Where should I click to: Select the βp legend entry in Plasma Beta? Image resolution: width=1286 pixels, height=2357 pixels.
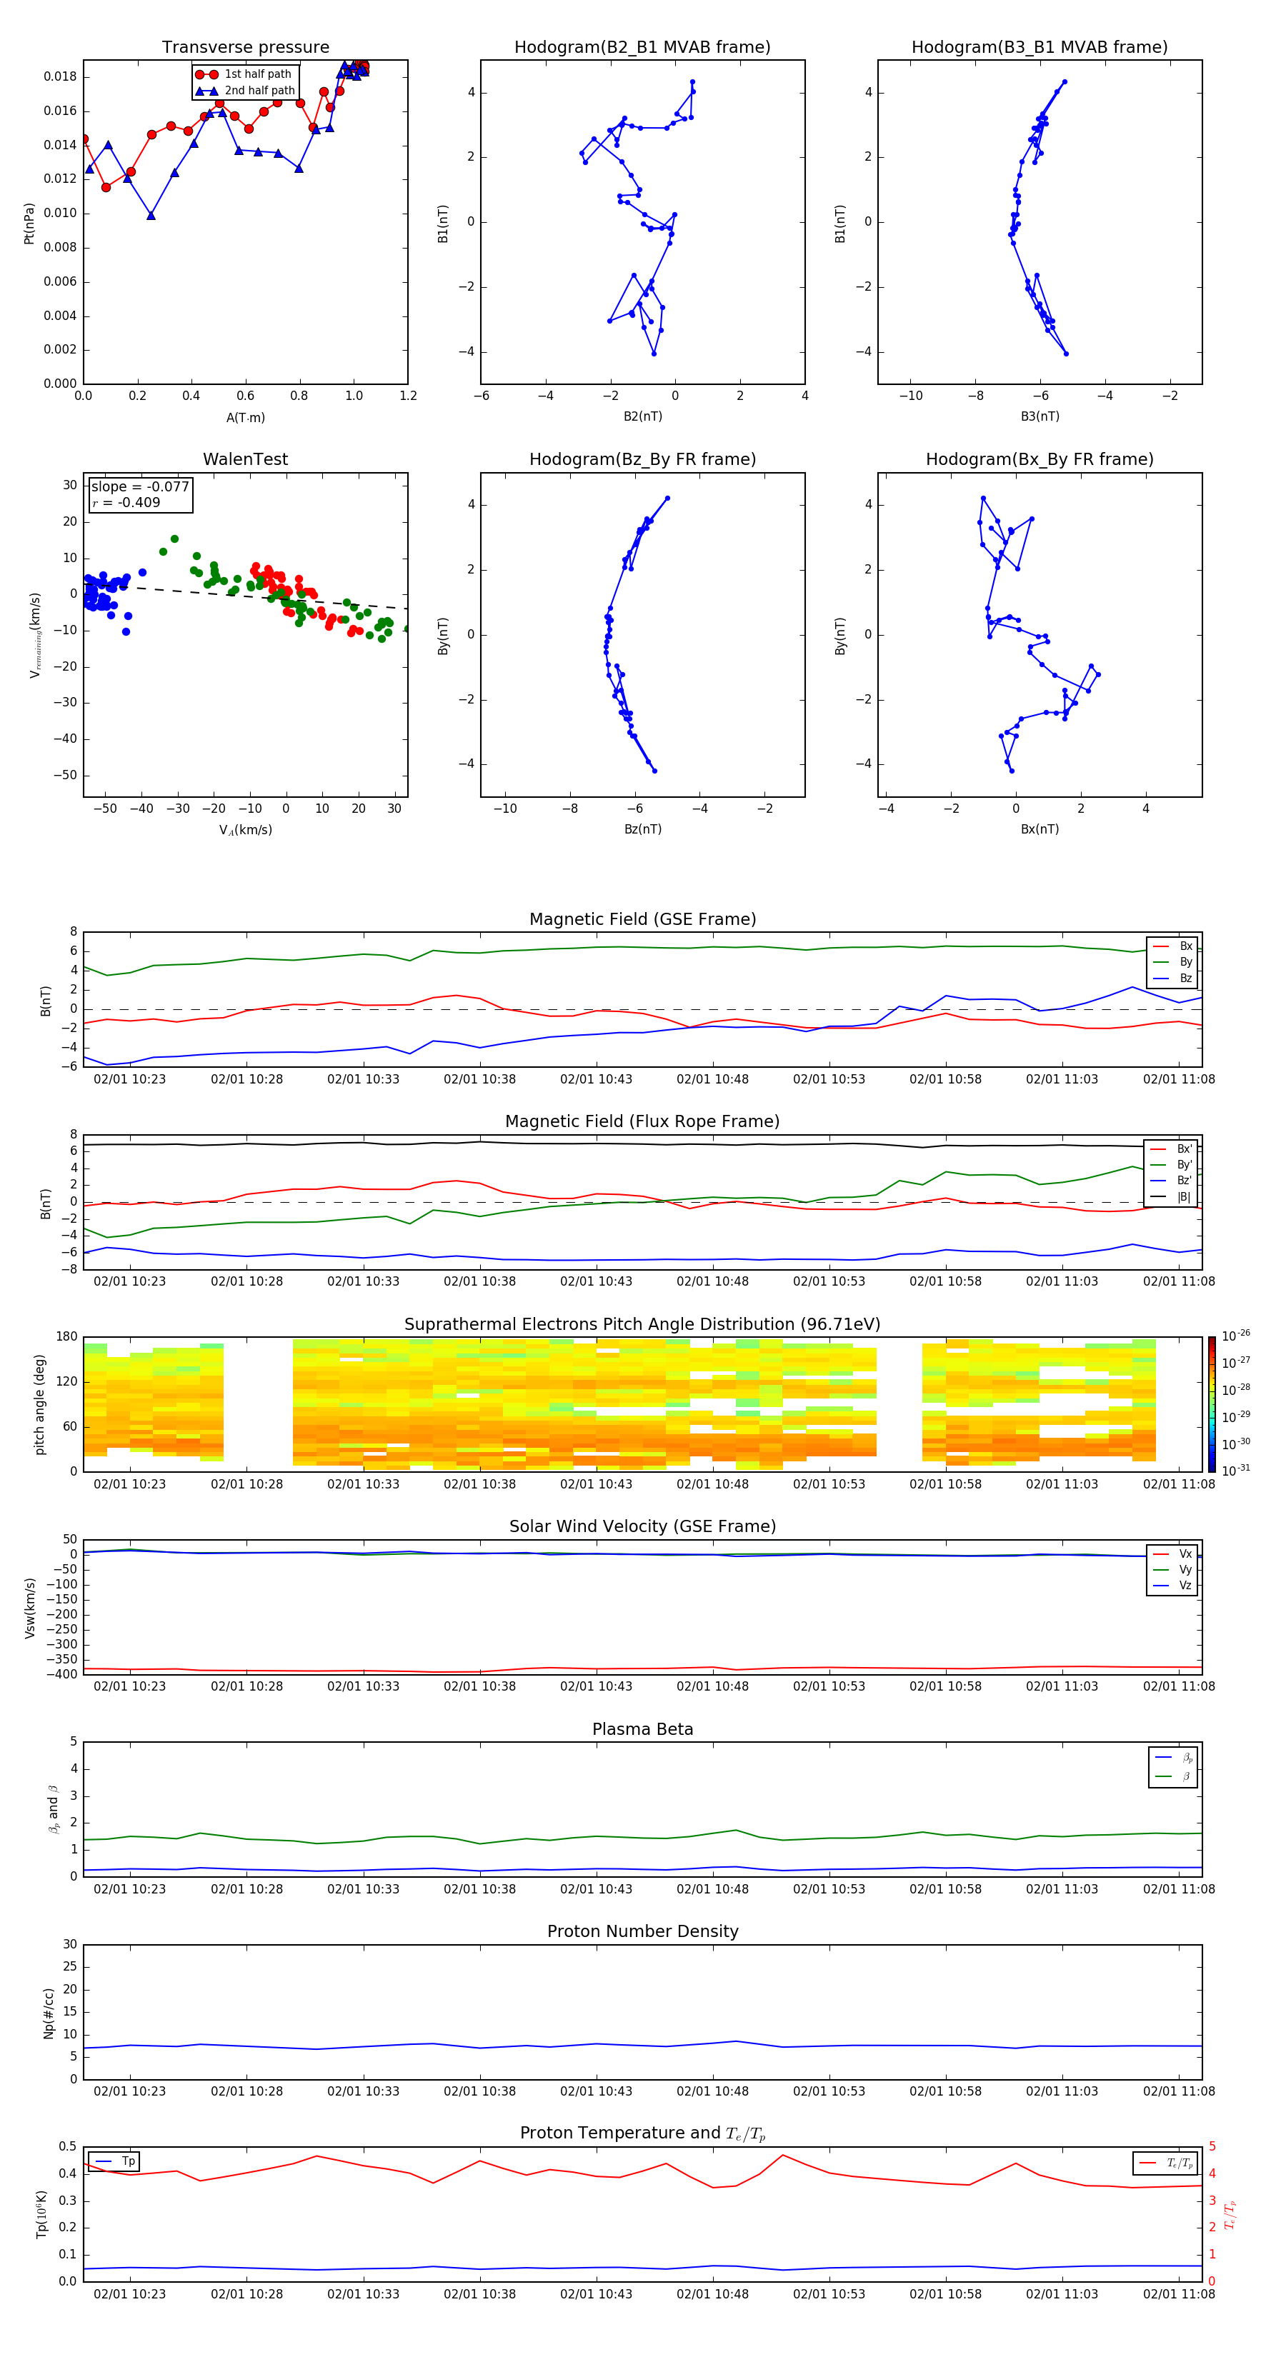click(1173, 1758)
